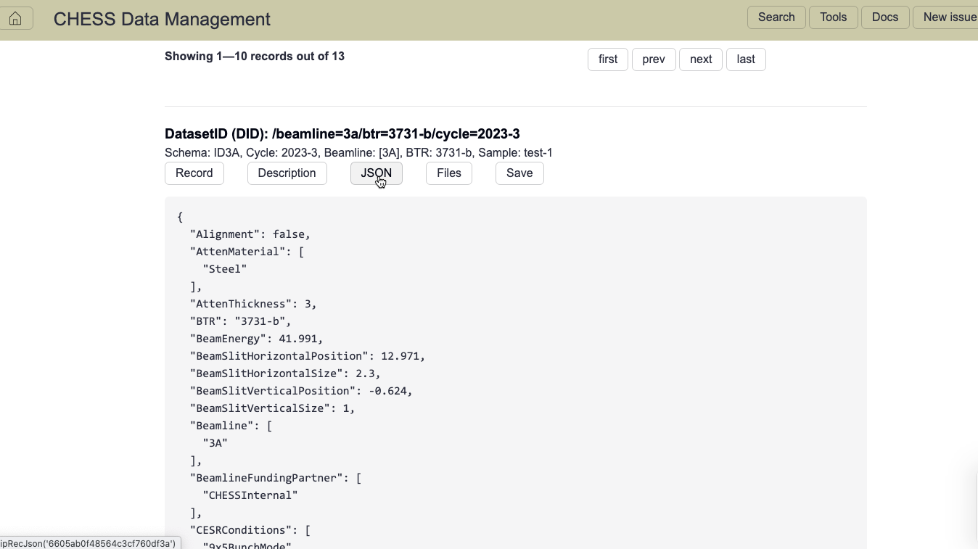Open the Tools menu
Screen dimensions: 978x549
click(834, 17)
